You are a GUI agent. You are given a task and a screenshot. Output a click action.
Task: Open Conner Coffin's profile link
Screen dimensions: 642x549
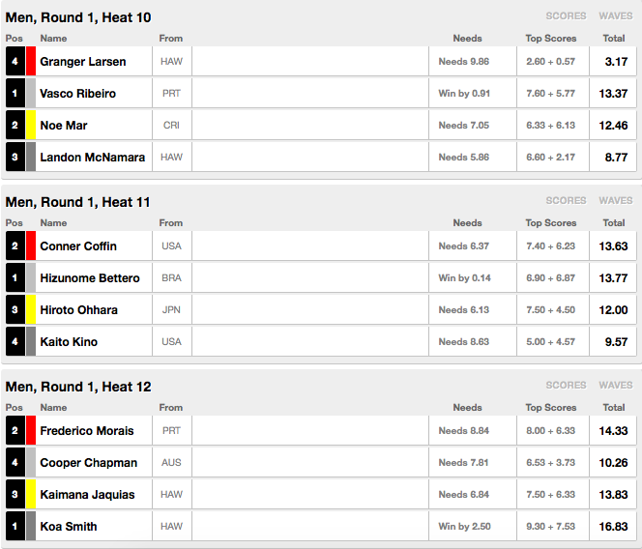point(78,246)
